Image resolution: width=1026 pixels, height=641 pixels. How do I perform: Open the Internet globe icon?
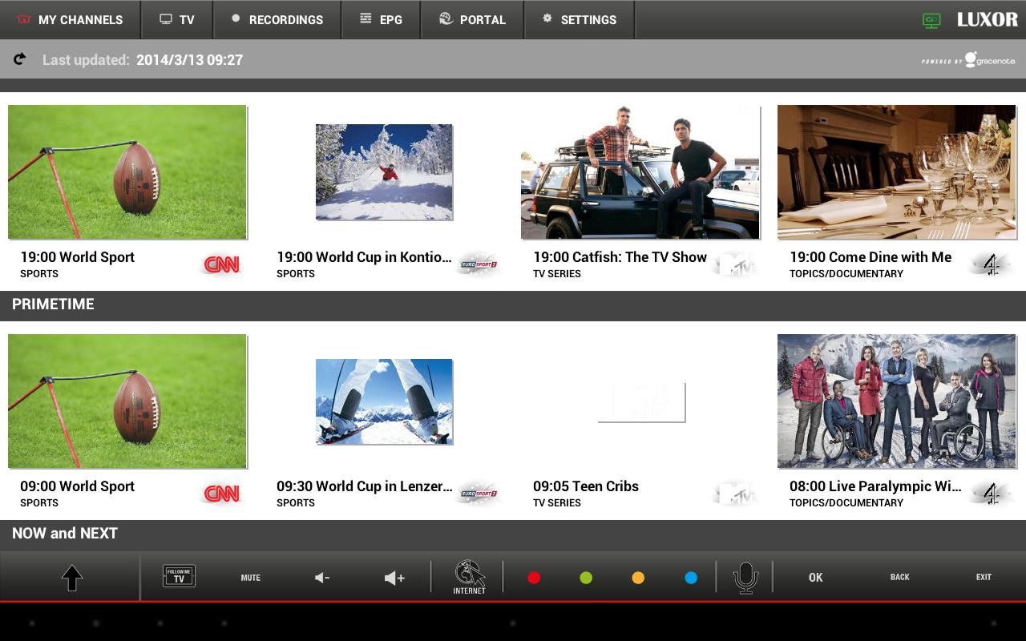(469, 576)
